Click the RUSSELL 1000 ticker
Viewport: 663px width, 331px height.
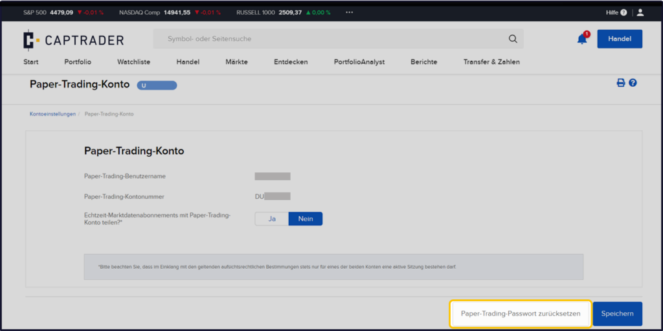284,13
